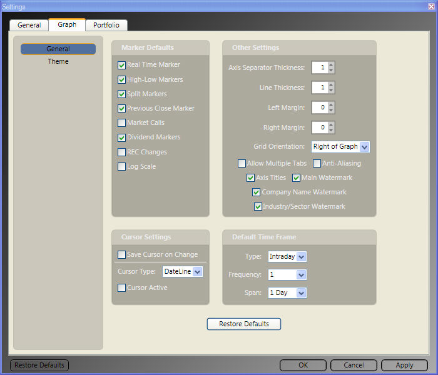The width and height of the screenshot is (438, 375).
Task: Increase Axis Separator Thickness with up arrow
Action: [331, 65]
